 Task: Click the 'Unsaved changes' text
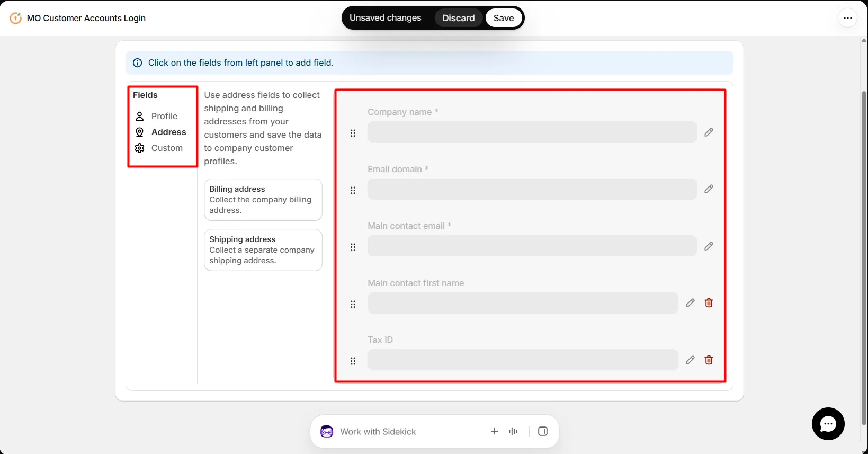click(386, 18)
